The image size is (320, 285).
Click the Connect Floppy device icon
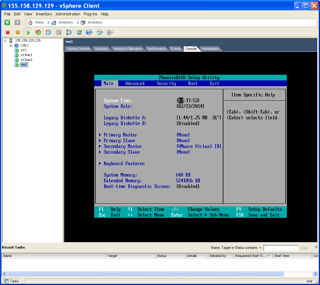click(x=89, y=32)
